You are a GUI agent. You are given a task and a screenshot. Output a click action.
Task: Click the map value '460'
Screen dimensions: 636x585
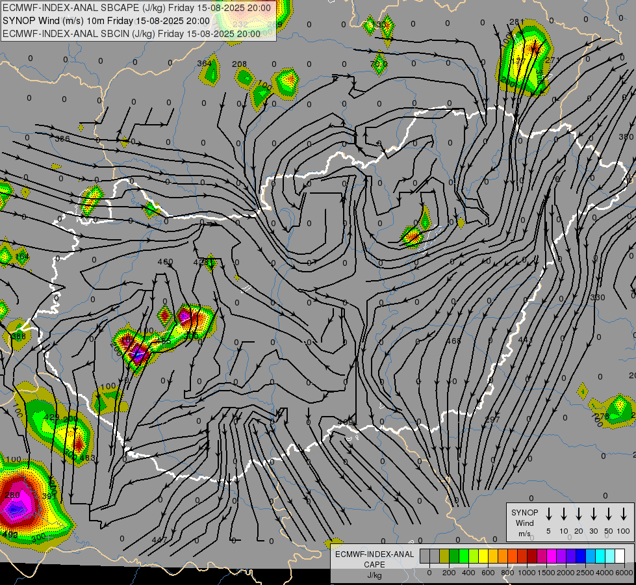(x=166, y=262)
